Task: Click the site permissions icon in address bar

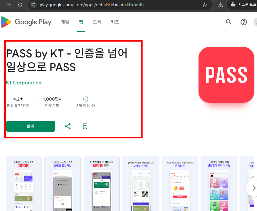Action: tap(33, 5)
